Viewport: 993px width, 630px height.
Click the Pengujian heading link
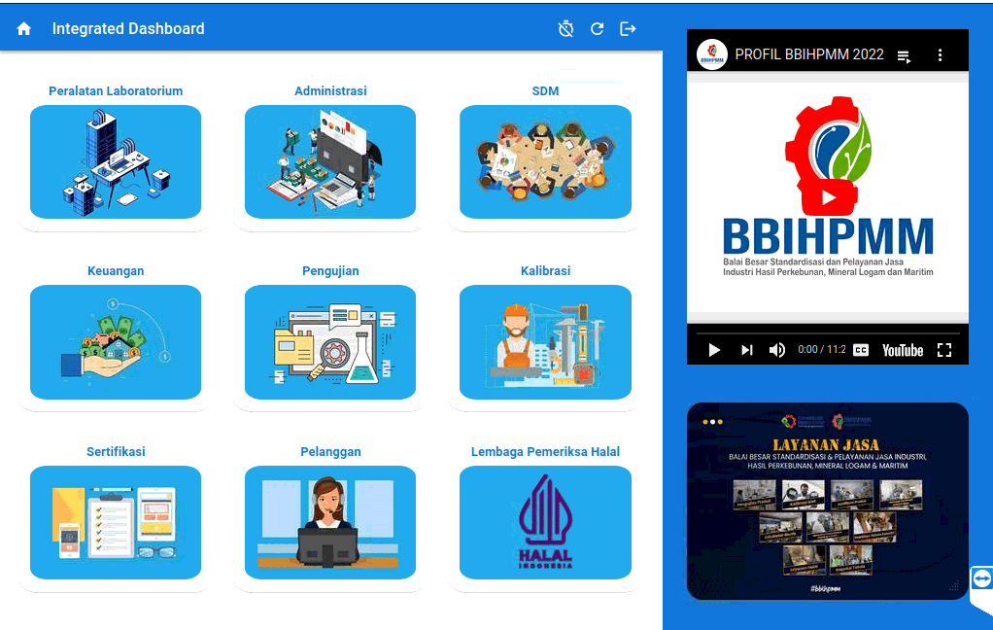point(330,270)
